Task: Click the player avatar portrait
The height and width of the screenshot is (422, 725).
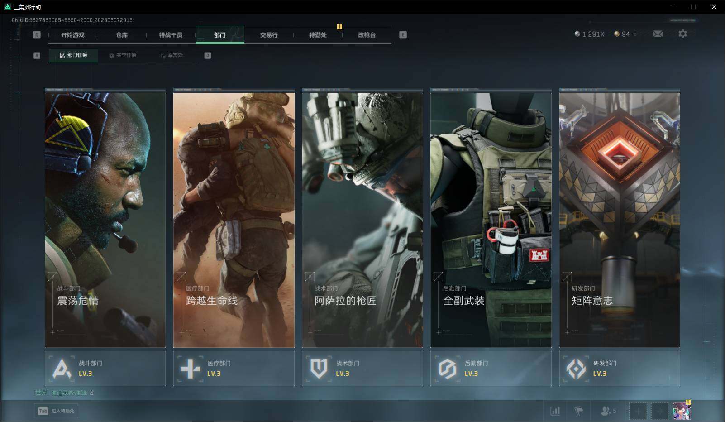Action: tap(682, 411)
